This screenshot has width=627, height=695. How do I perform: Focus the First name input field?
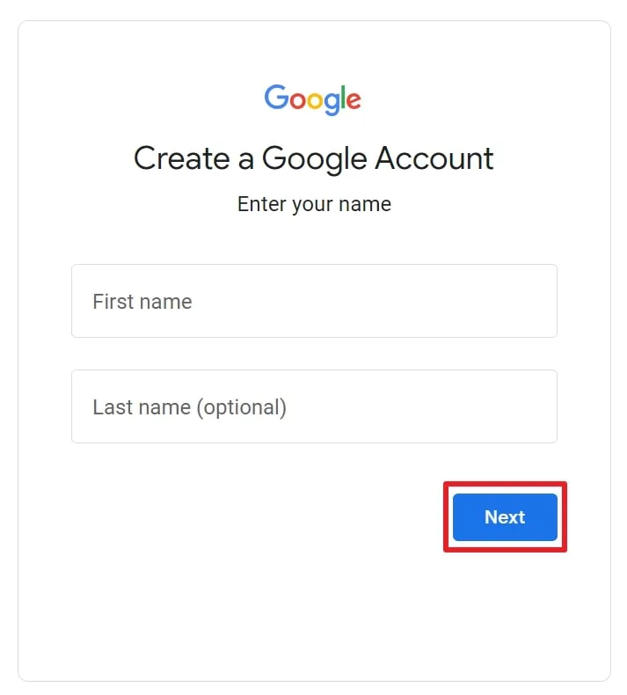[x=314, y=301]
